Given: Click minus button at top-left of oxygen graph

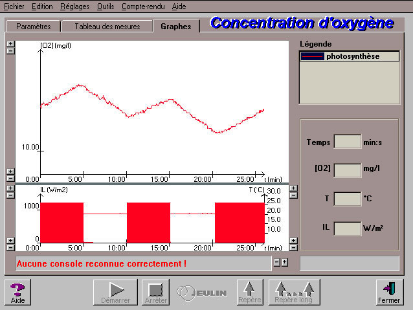Looking at the screenshot, I should [x=10, y=51].
